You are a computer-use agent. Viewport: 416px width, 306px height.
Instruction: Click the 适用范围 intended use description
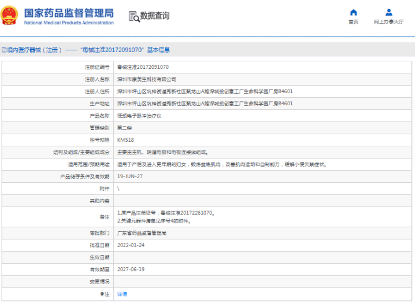(x=222, y=164)
